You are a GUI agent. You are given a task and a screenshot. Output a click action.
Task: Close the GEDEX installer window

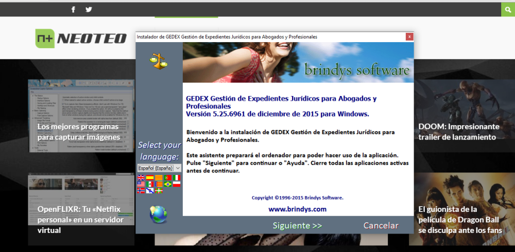point(409,37)
